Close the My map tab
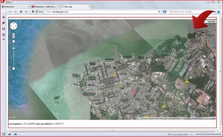 coord(89,7)
